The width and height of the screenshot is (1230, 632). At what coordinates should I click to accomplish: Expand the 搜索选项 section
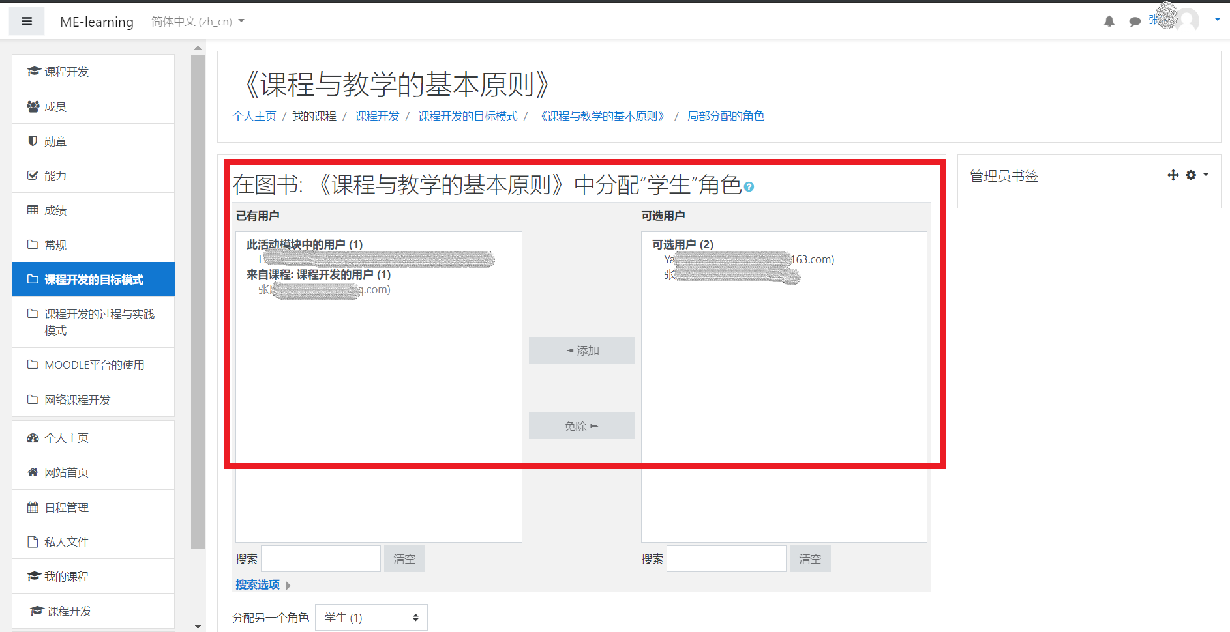pos(257,584)
